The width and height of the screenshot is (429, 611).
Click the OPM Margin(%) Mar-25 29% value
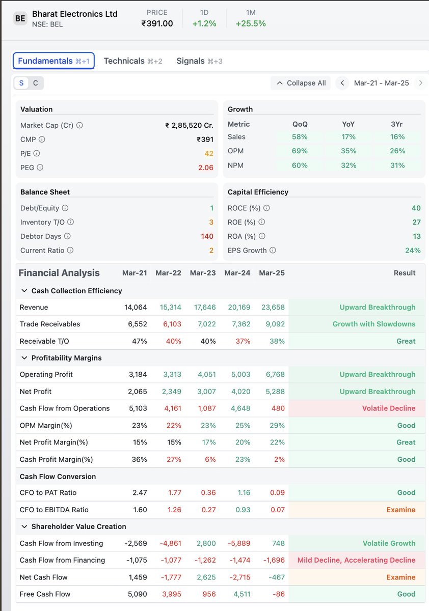point(277,425)
